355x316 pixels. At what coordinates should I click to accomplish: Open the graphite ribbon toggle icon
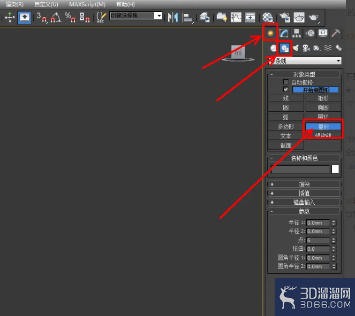click(222, 17)
